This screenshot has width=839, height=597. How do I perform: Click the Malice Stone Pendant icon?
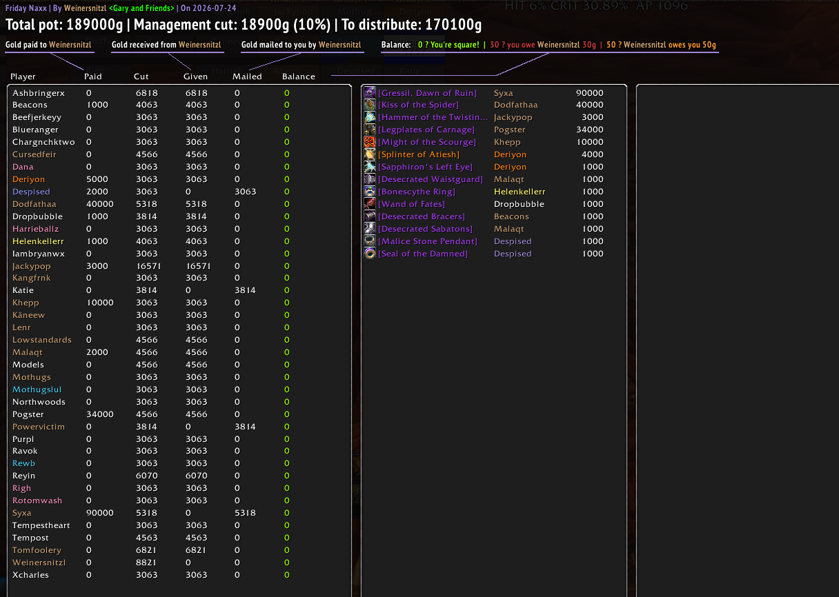(370, 241)
